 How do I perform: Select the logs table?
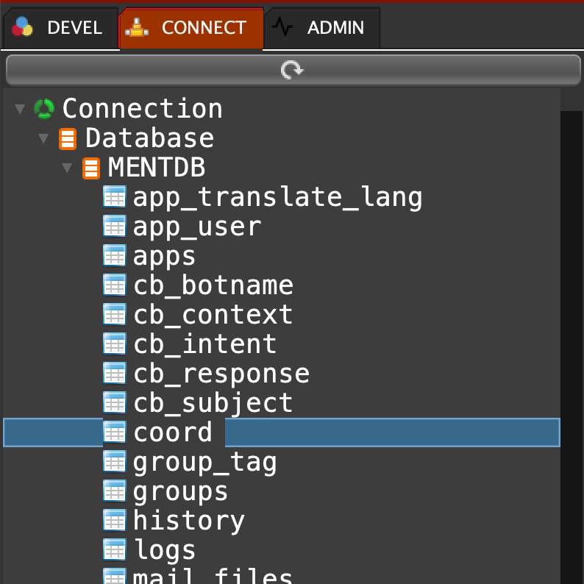coord(164,550)
